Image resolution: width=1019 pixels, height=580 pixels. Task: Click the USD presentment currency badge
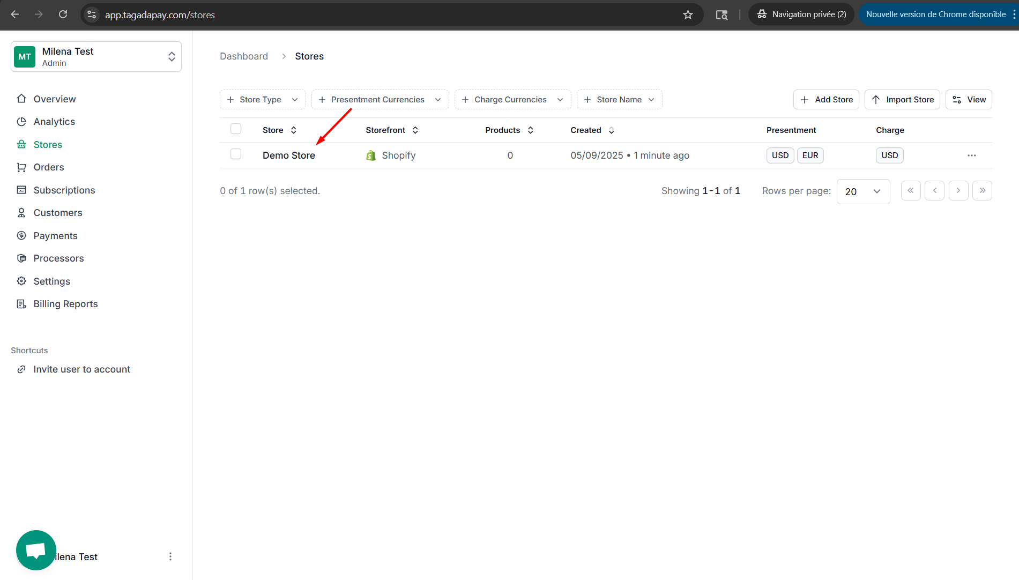780,155
